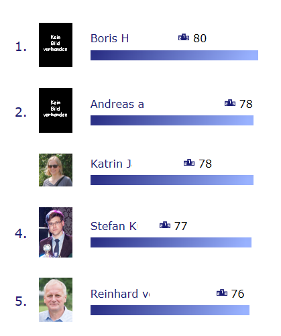This screenshot has height=336, width=281.
Task: Click the score bar under Boris H
Action: (174, 56)
